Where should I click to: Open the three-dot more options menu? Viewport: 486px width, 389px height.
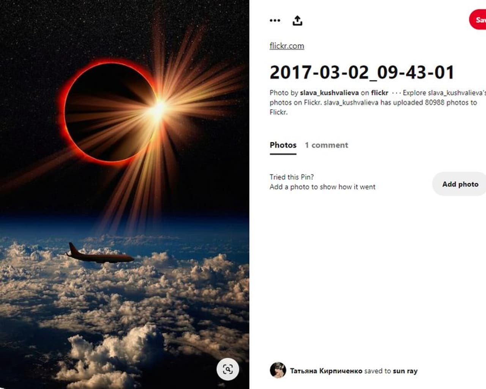click(x=275, y=20)
